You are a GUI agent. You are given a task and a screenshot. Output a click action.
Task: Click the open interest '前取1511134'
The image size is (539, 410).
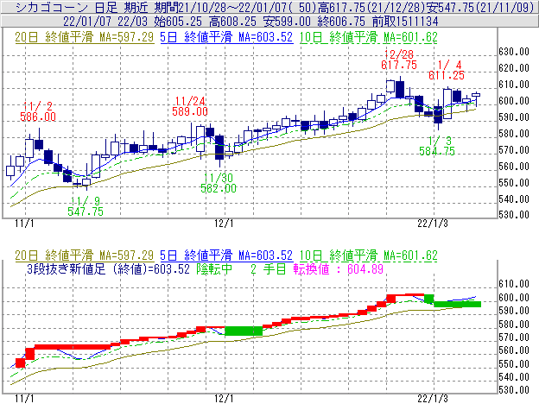(404, 22)
